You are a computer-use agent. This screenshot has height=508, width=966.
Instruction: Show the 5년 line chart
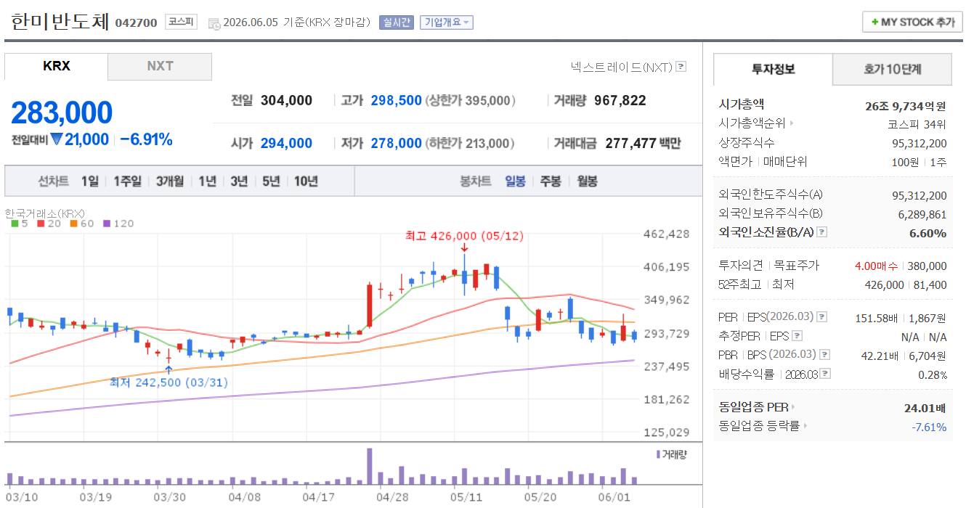pyautogui.click(x=271, y=181)
